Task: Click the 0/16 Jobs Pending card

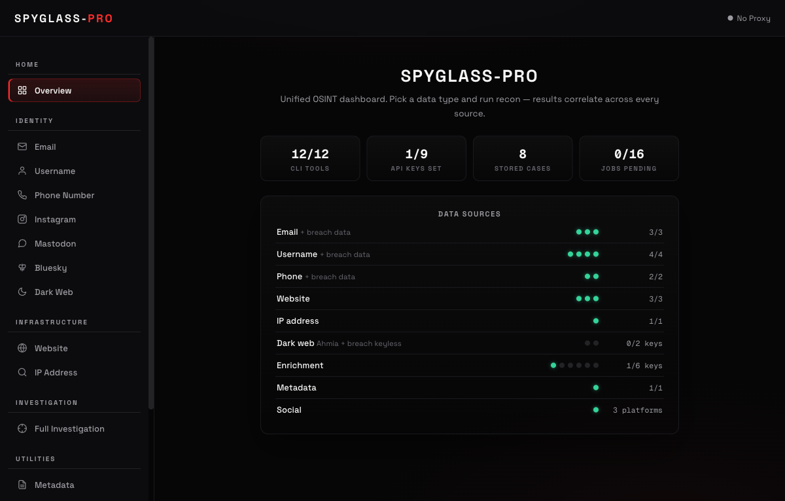Action: point(629,158)
